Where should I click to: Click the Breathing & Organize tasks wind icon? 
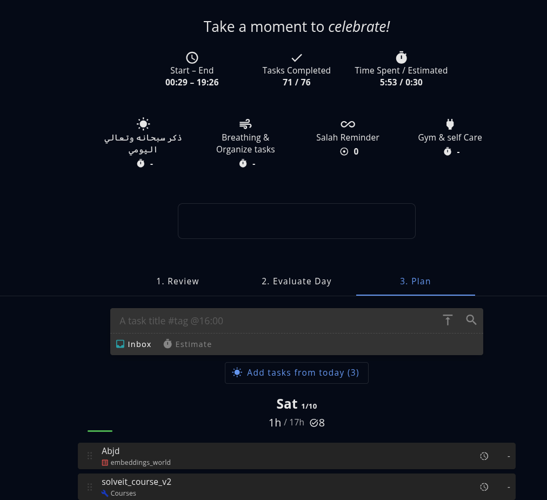[x=245, y=124]
